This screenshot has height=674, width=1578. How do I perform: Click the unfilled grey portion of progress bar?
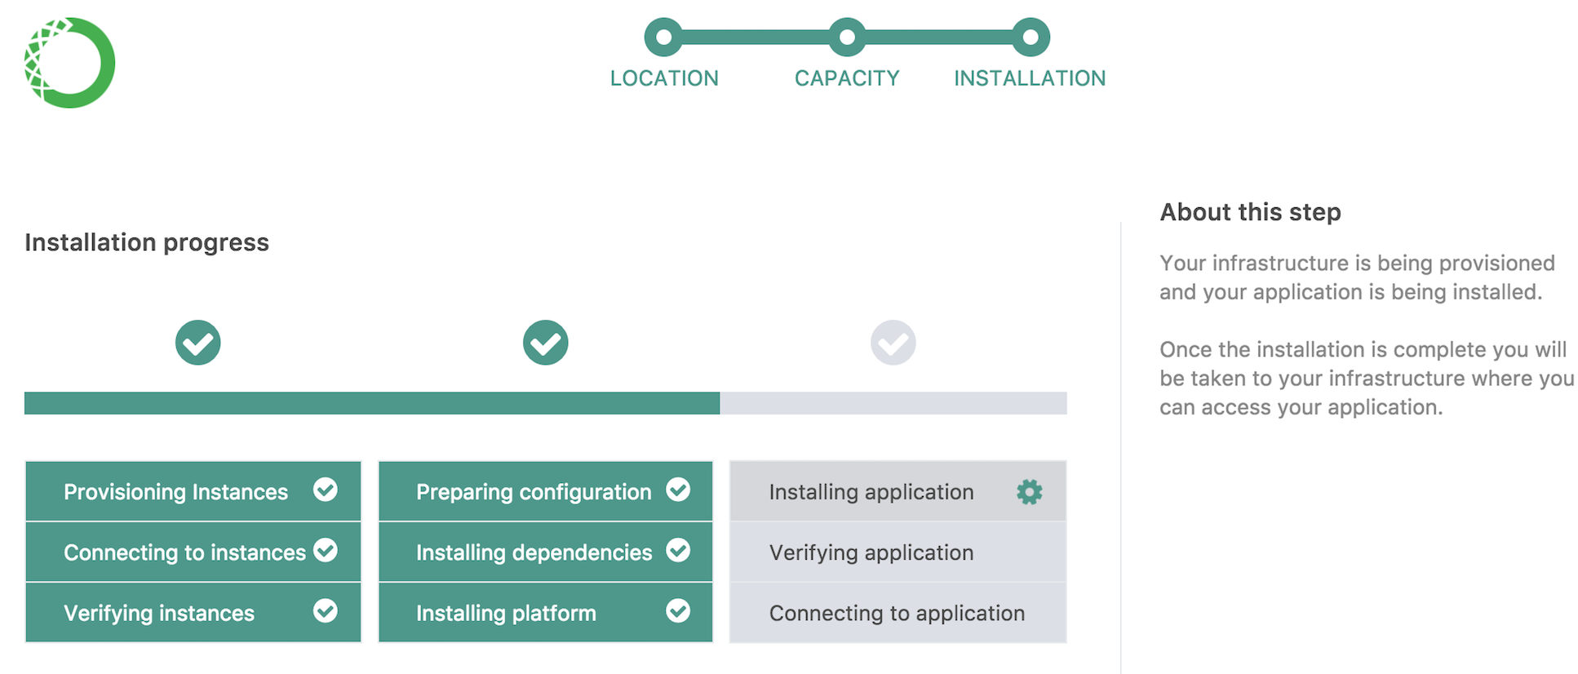pyautogui.click(x=893, y=403)
